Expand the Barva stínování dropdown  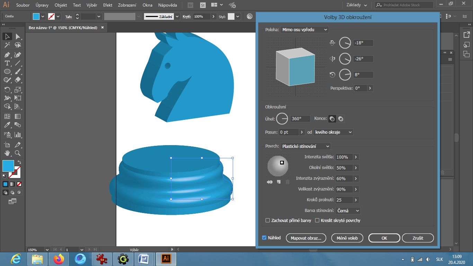[348, 211]
